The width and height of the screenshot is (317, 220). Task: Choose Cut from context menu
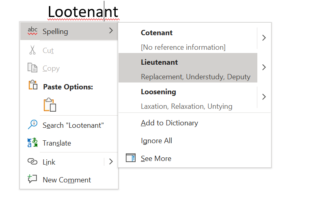coord(69,51)
